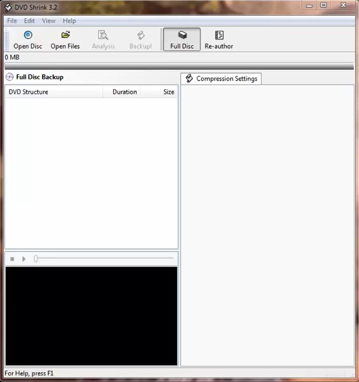Click the window resize grip corner
The width and height of the screenshot is (359, 382).
[353, 374]
